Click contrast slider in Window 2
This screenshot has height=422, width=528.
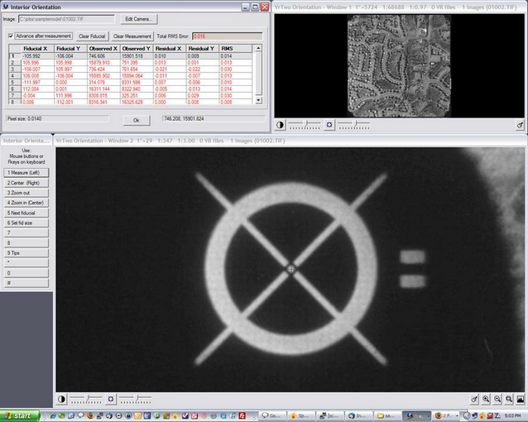86,400
